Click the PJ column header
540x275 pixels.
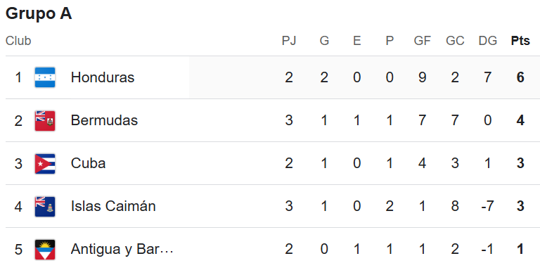pyautogui.click(x=289, y=41)
